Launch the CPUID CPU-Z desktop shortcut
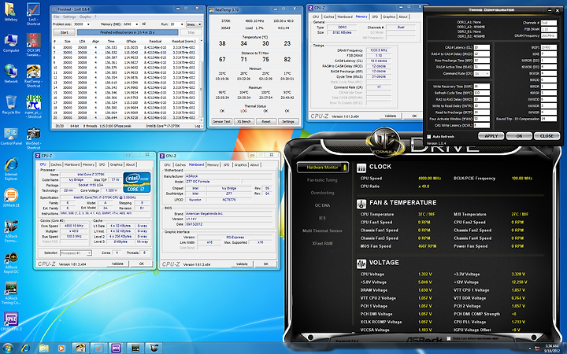The image size is (567, 354). coord(11,323)
